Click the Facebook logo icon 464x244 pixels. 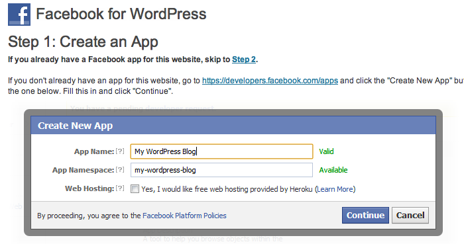[x=19, y=15]
